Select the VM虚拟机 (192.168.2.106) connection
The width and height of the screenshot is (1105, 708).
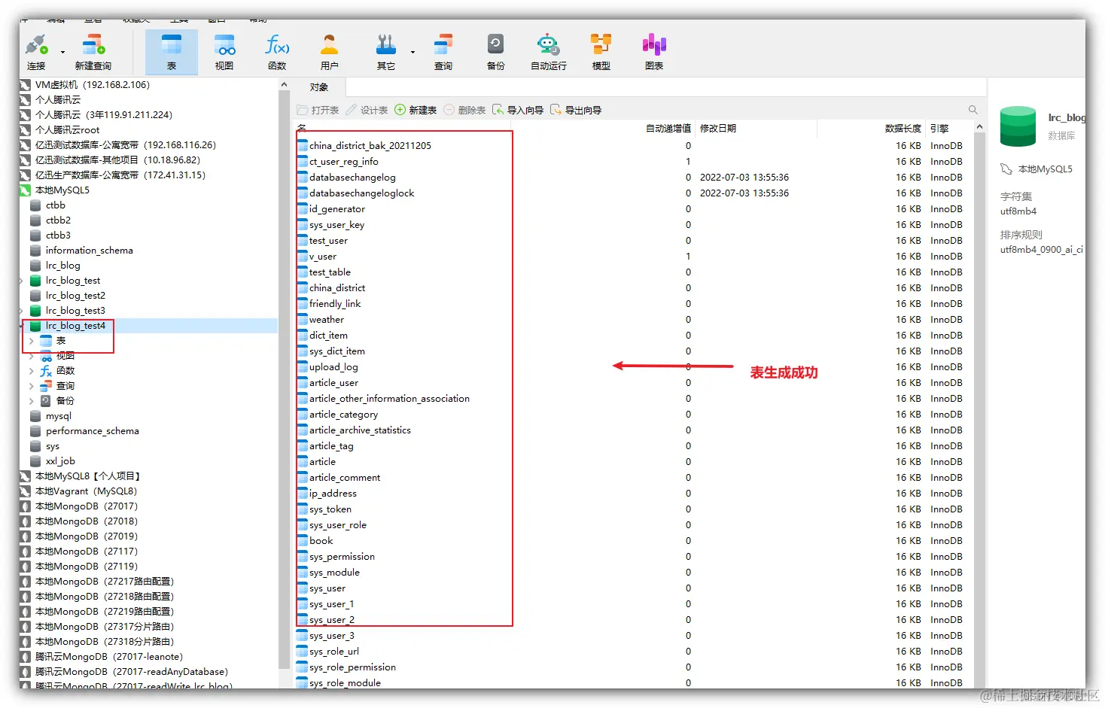point(92,85)
